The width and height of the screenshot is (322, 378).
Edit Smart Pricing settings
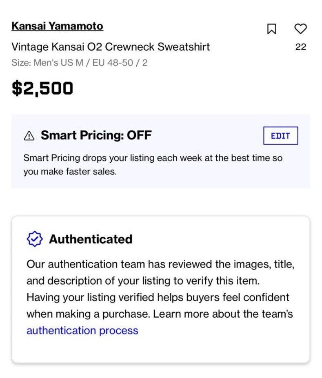pos(280,135)
